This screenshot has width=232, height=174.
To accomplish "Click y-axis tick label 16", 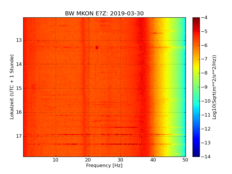I will point(19,112).
